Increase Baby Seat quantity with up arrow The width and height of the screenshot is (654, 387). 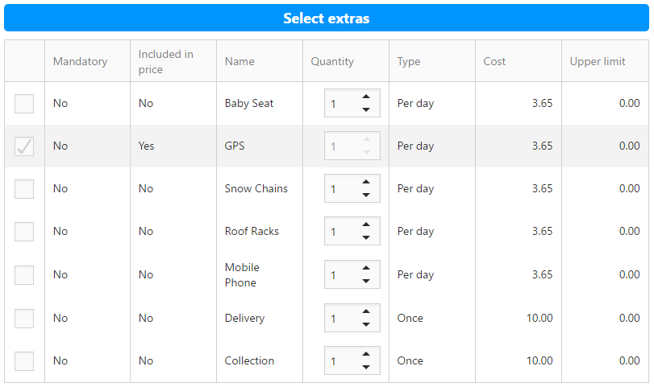pyautogui.click(x=366, y=97)
